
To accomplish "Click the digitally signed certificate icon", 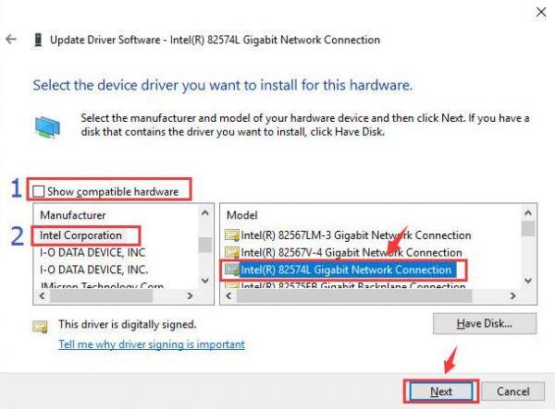I will click(41, 326).
